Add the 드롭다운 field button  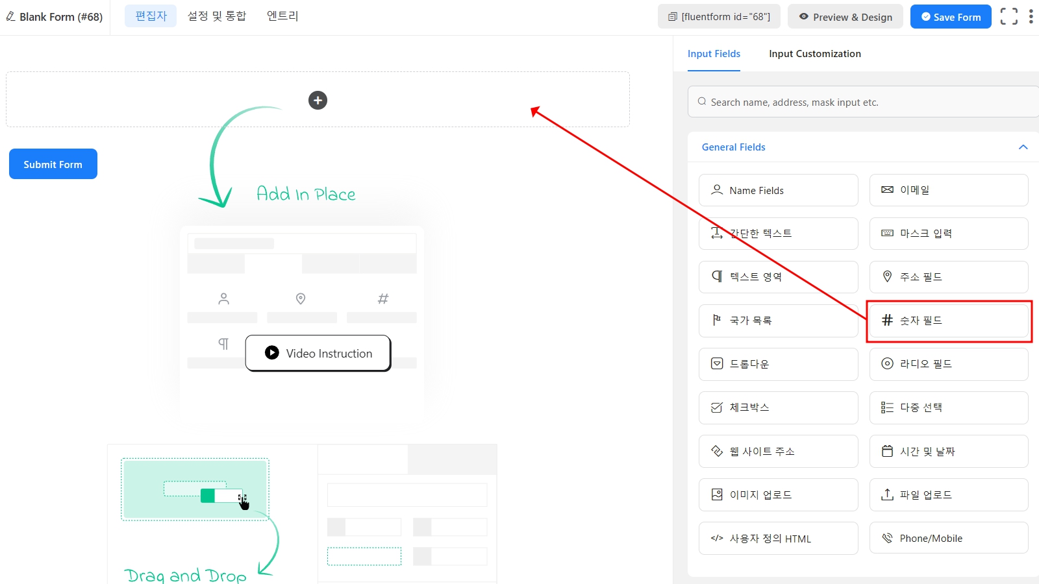point(779,364)
